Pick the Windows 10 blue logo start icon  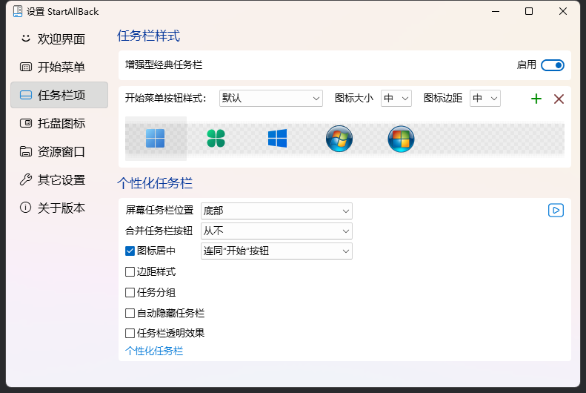pyautogui.click(x=277, y=139)
